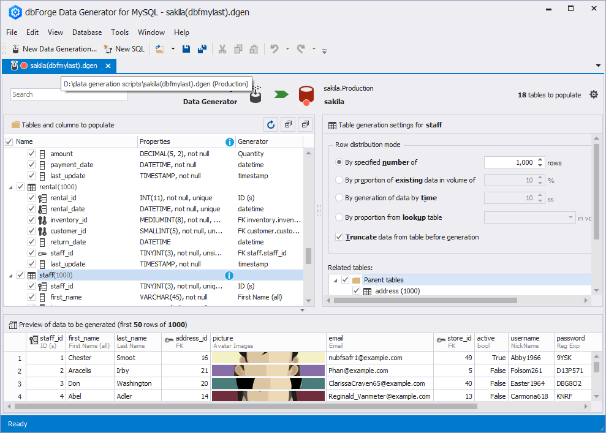Collapse the Parent tables node

coord(335,281)
